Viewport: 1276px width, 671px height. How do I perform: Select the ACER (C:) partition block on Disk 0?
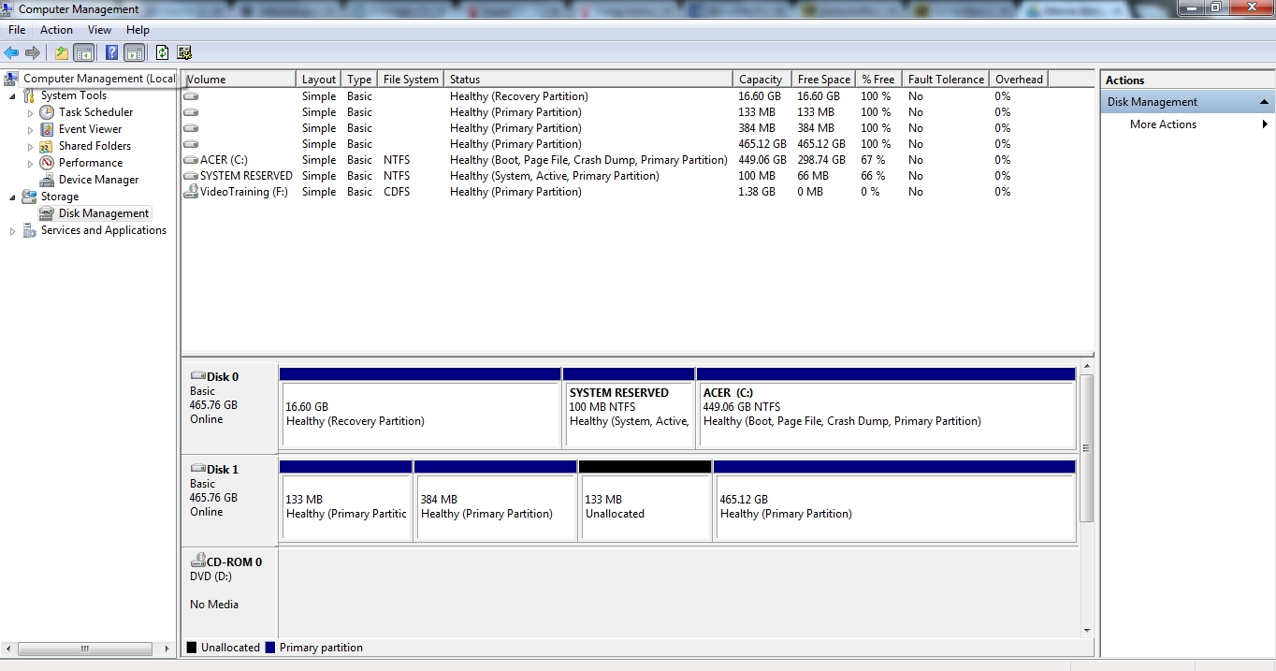[886, 408]
